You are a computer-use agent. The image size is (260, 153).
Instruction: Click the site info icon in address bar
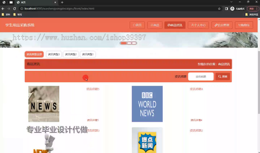22,9
